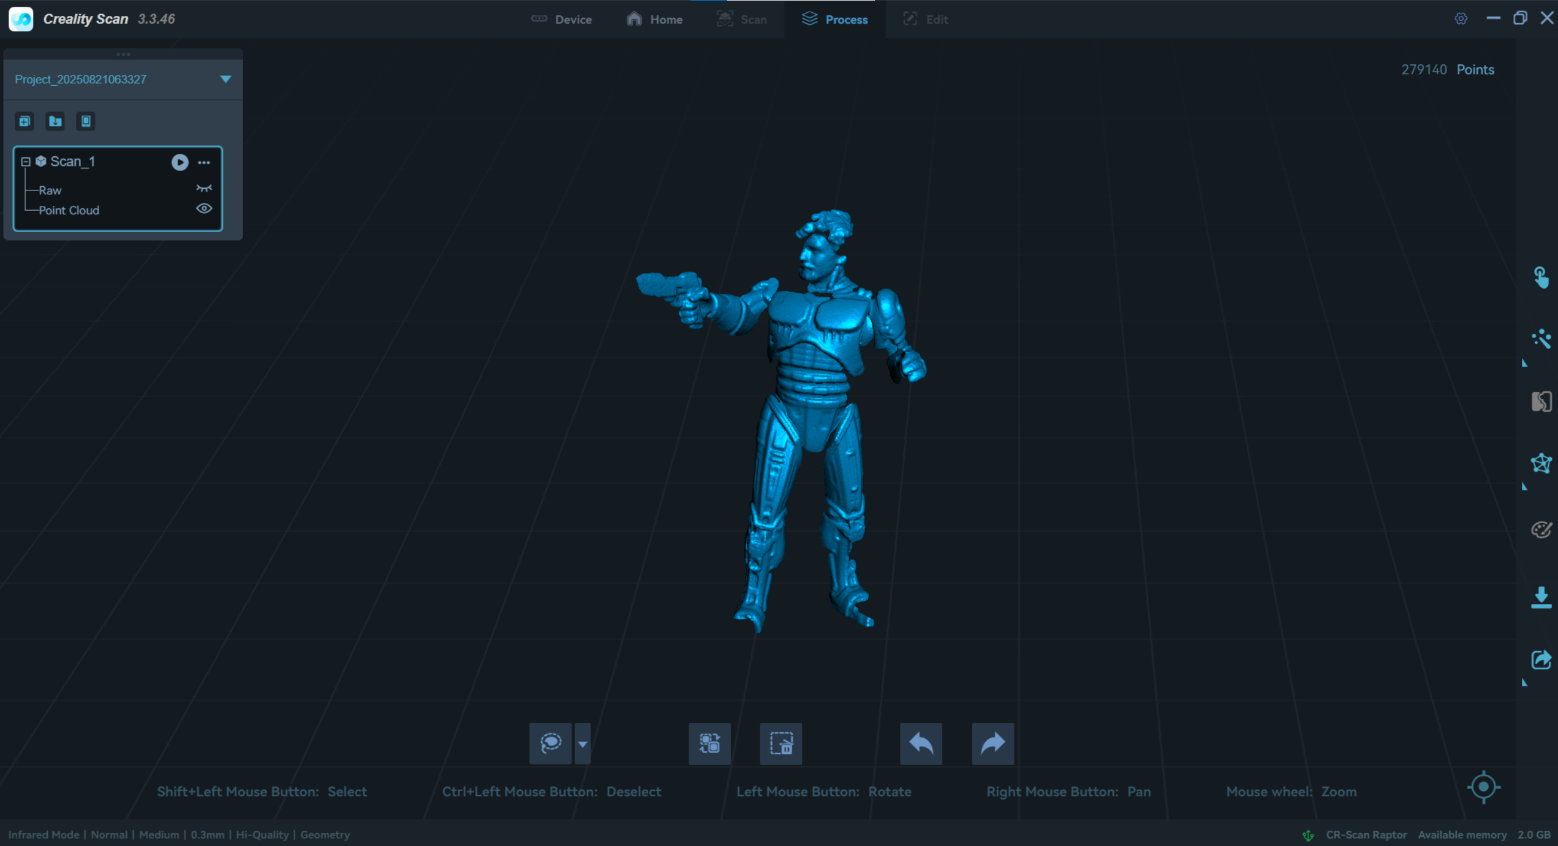Image resolution: width=1558 pixels, height=846 pixels.
Task: Click the delete selection icon
Action: coord(781,743)
